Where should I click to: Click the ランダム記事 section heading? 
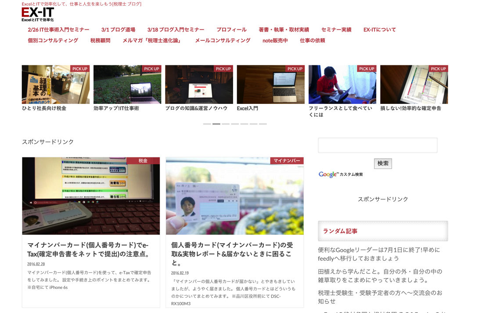pos(340,231)
